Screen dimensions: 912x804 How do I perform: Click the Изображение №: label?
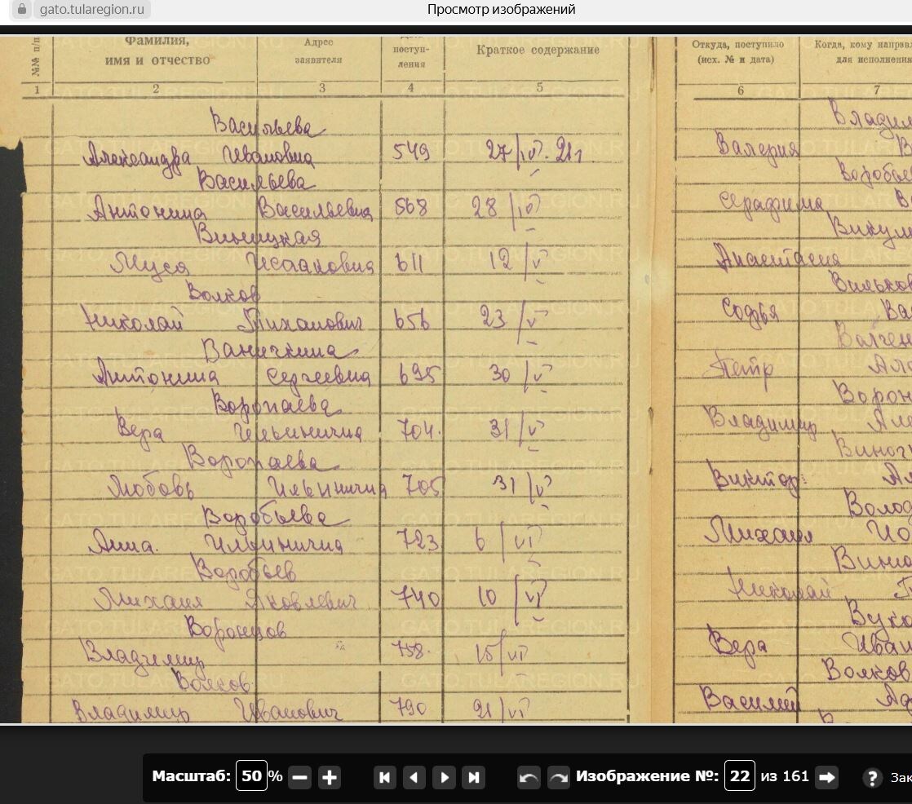[647, 776]
